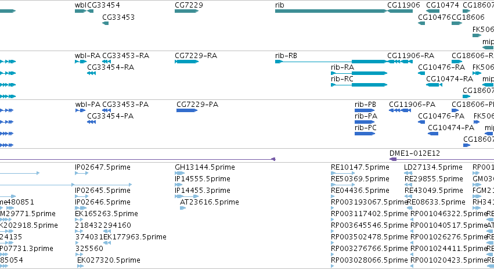Select the CG10476 gene label
The image size is (494, 269).
(x=434, y=17)
